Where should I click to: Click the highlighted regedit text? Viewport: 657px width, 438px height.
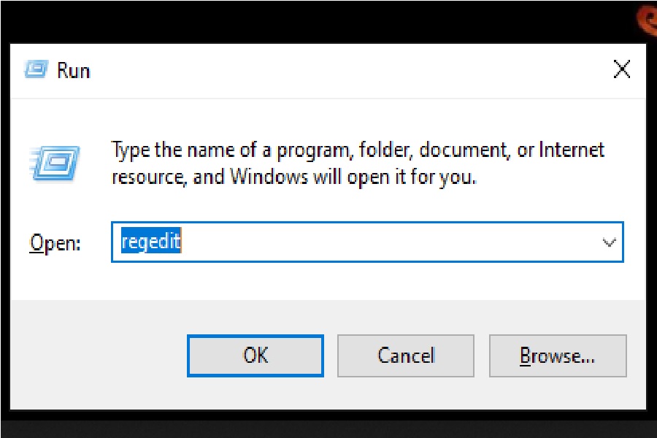[150, 242]
